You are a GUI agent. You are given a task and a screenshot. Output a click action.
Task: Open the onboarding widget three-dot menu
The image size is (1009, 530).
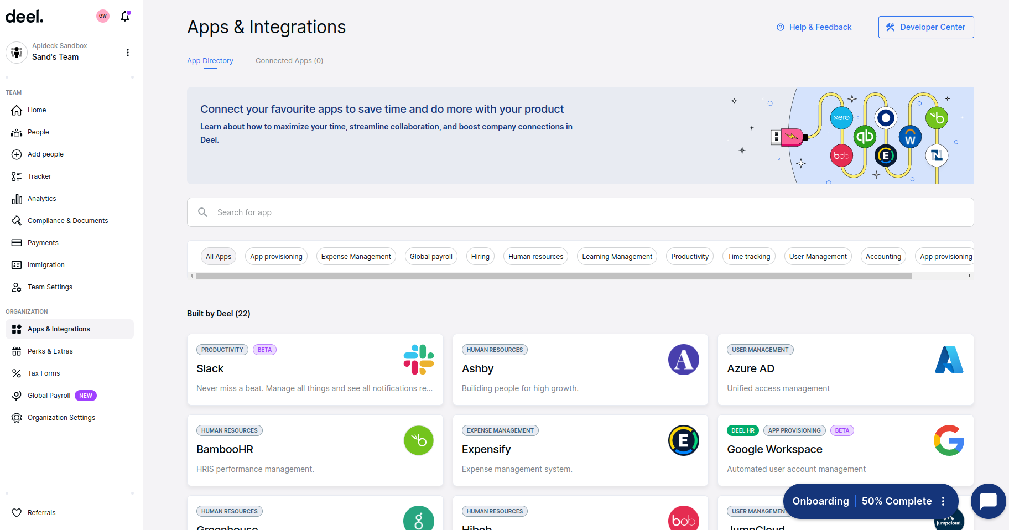point(943,501)
